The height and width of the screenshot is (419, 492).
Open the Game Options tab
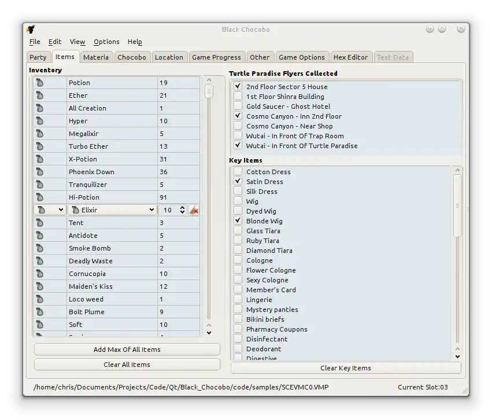302,57
